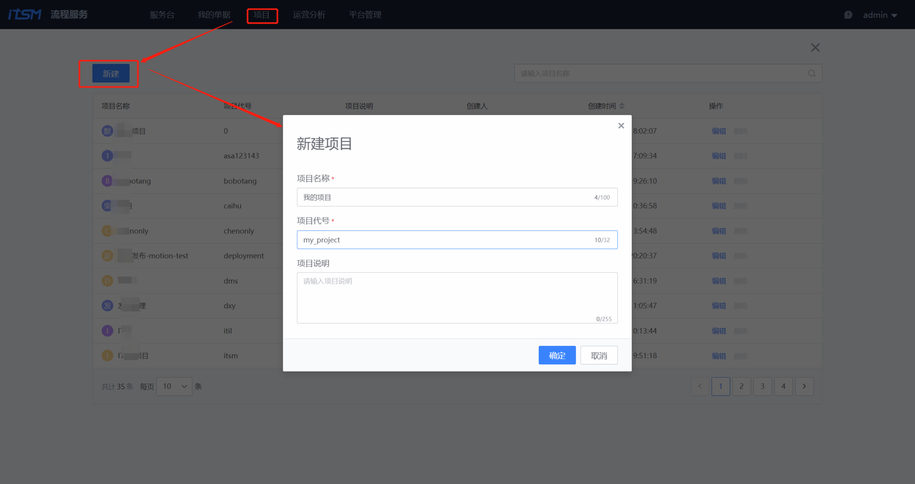
Task: Go to next page arrow
Action: pos(804,386)
